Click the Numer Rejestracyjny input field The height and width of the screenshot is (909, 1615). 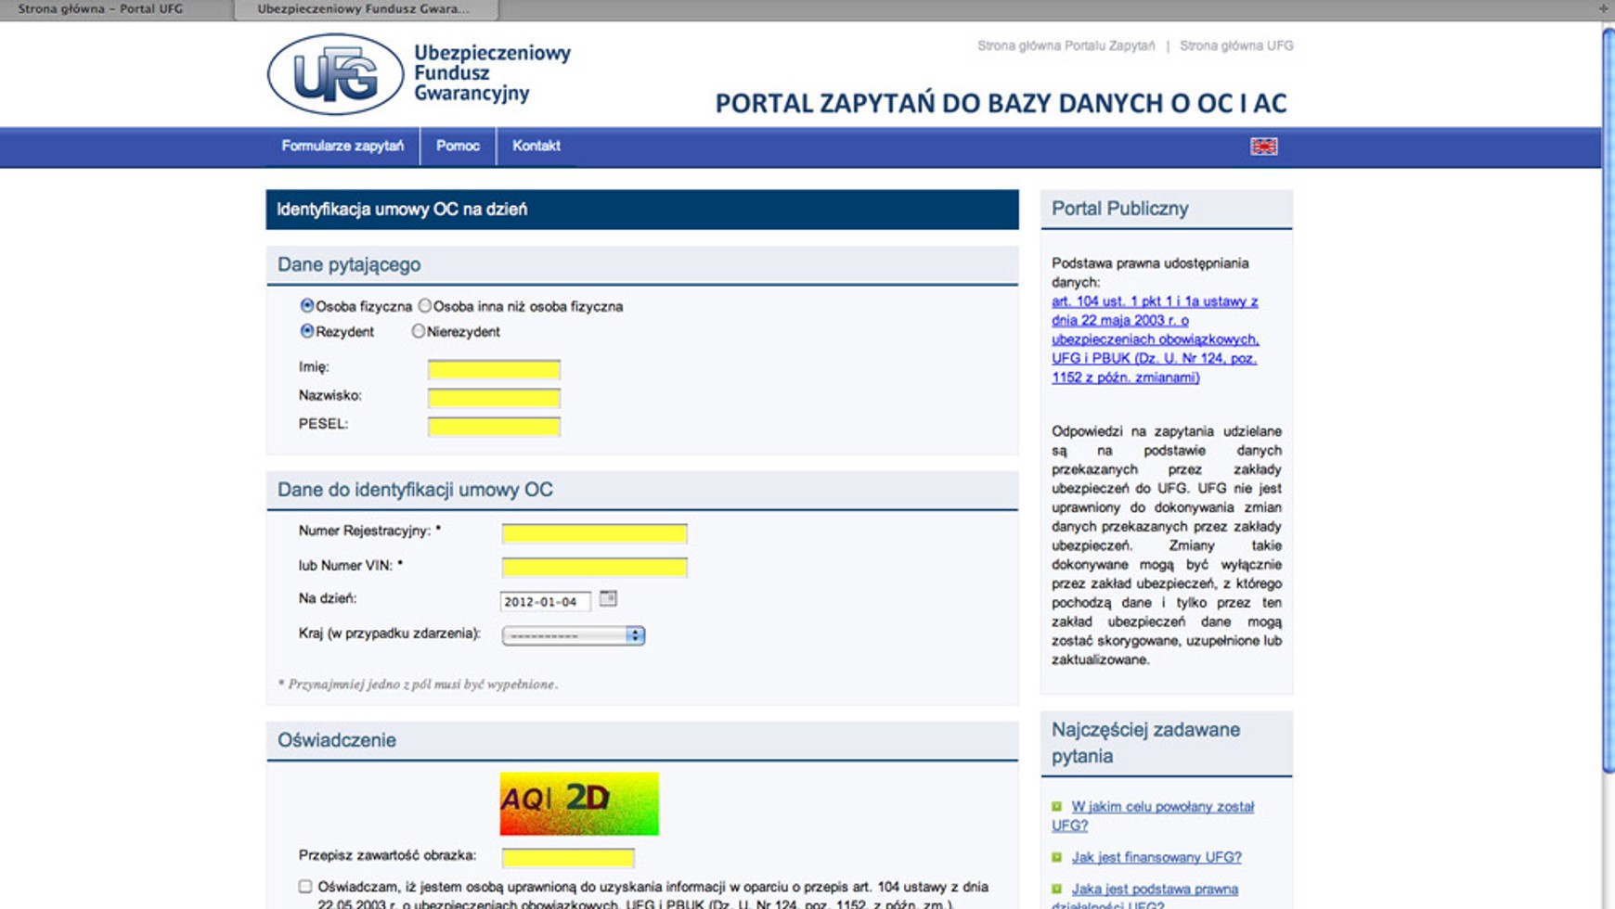pos(594,533)
